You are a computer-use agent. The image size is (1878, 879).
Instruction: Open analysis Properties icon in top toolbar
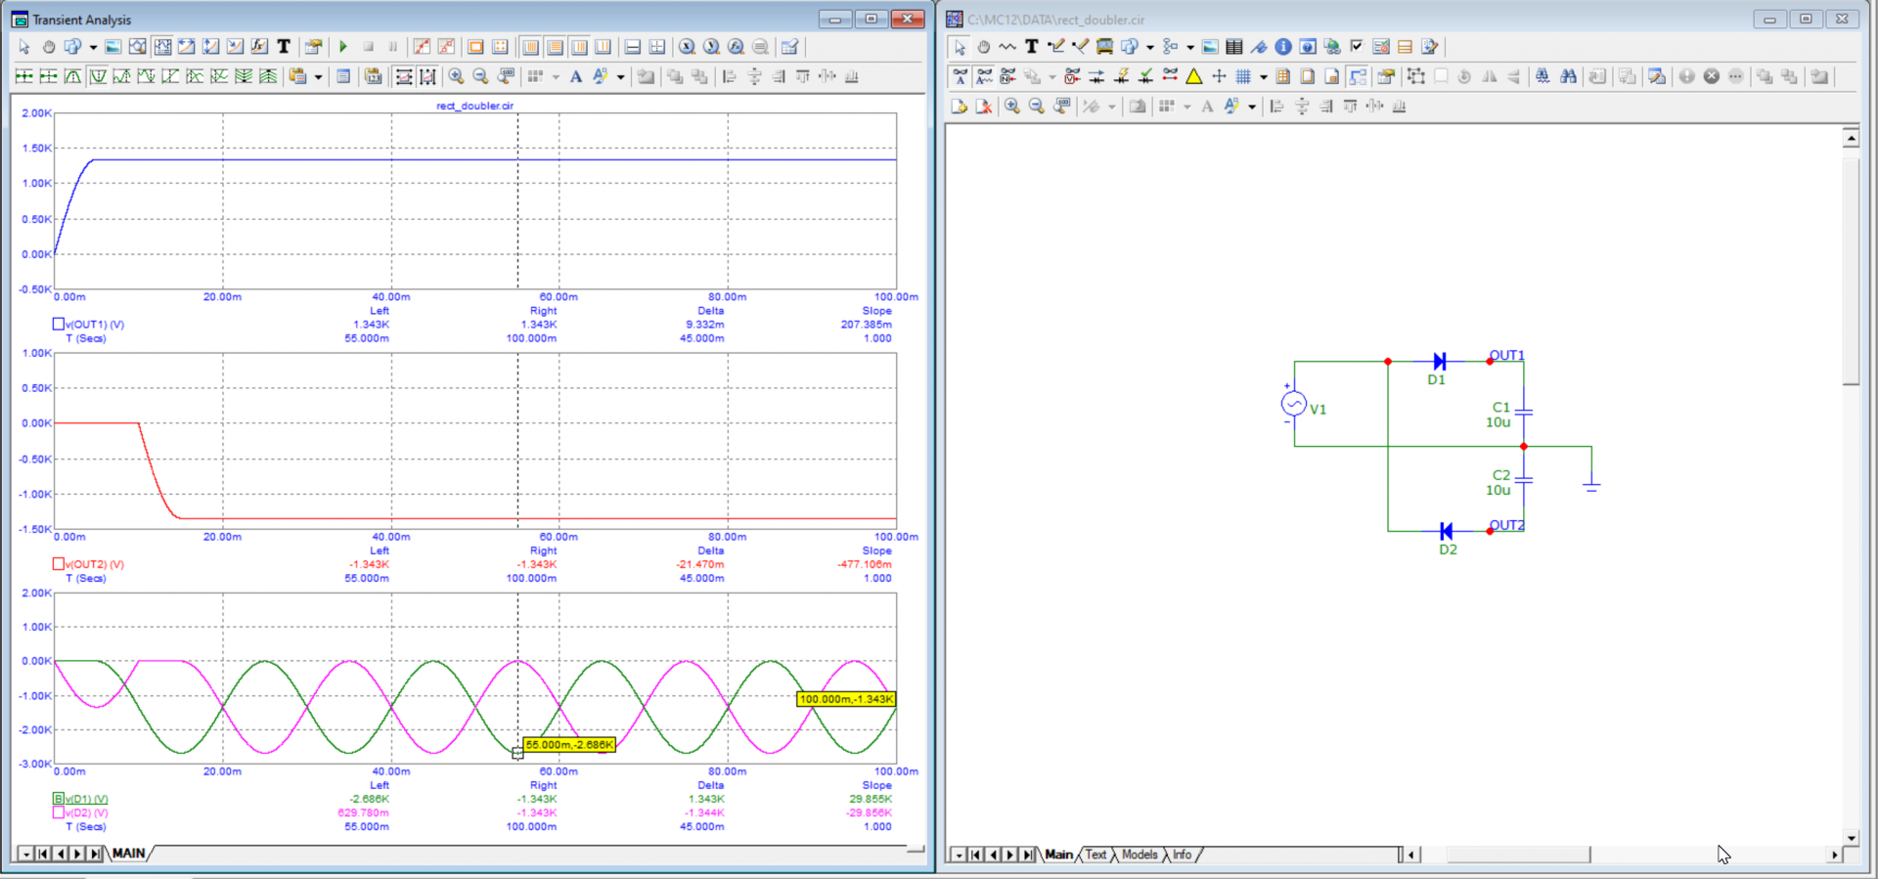click(313, 46)
